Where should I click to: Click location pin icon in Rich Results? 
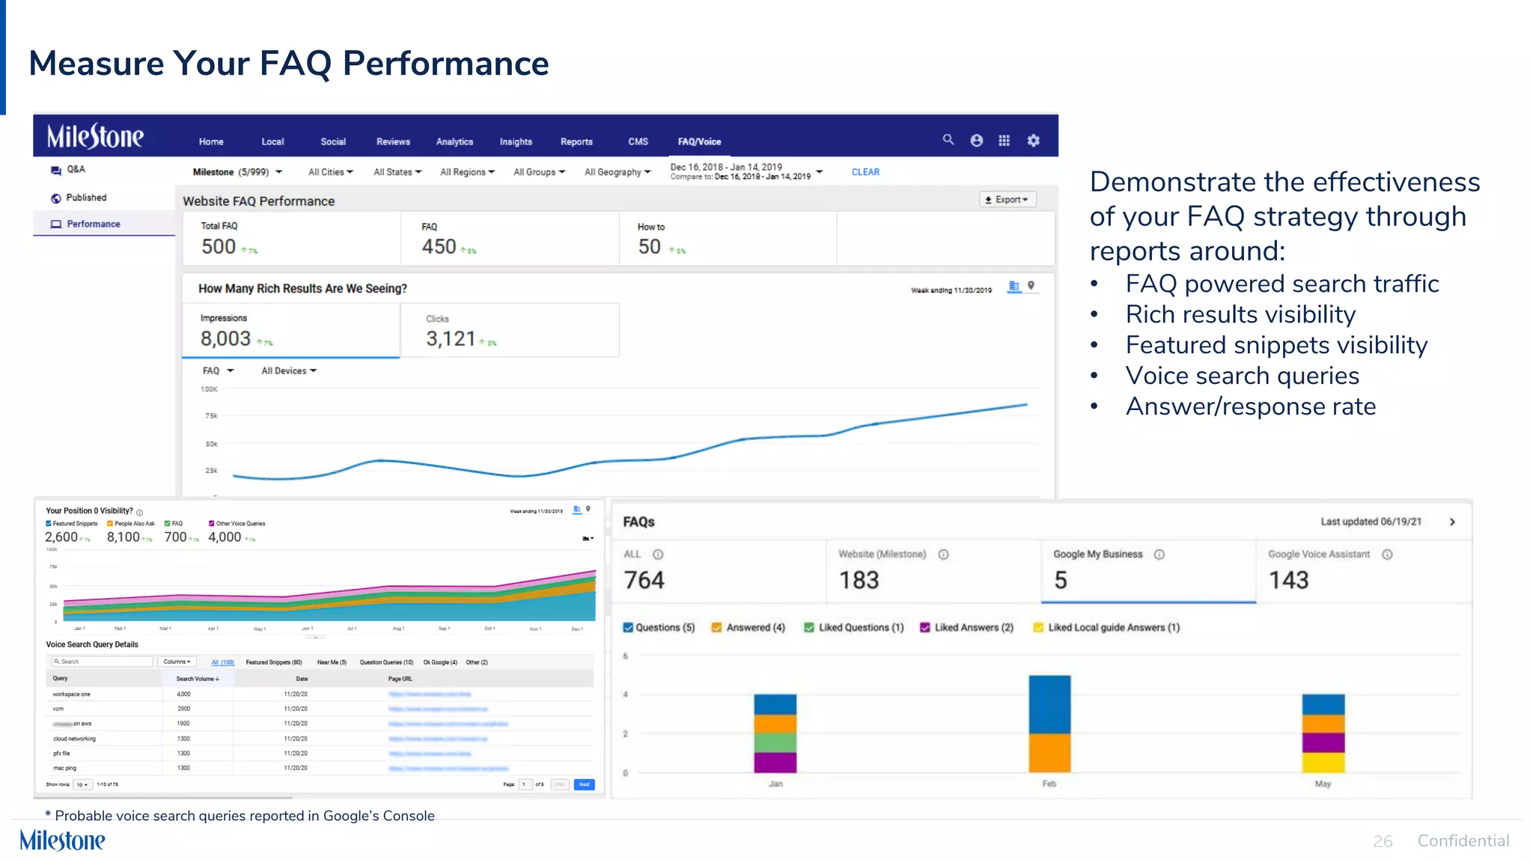pyautogui.click(x=1031, y=286)
